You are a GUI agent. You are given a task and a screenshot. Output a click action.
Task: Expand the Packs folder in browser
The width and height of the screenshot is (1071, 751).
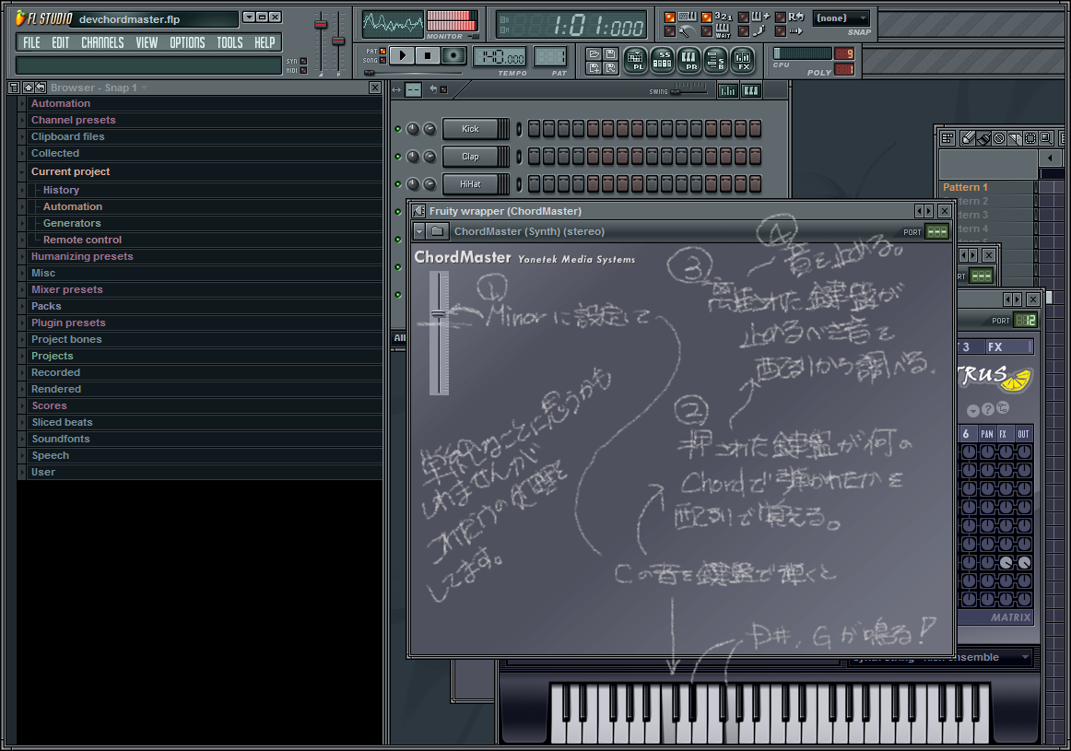point(22,306)
